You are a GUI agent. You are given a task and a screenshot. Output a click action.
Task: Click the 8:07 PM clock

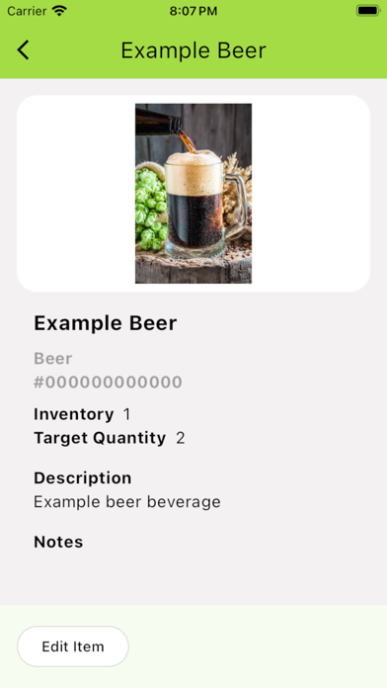(193, 11)
